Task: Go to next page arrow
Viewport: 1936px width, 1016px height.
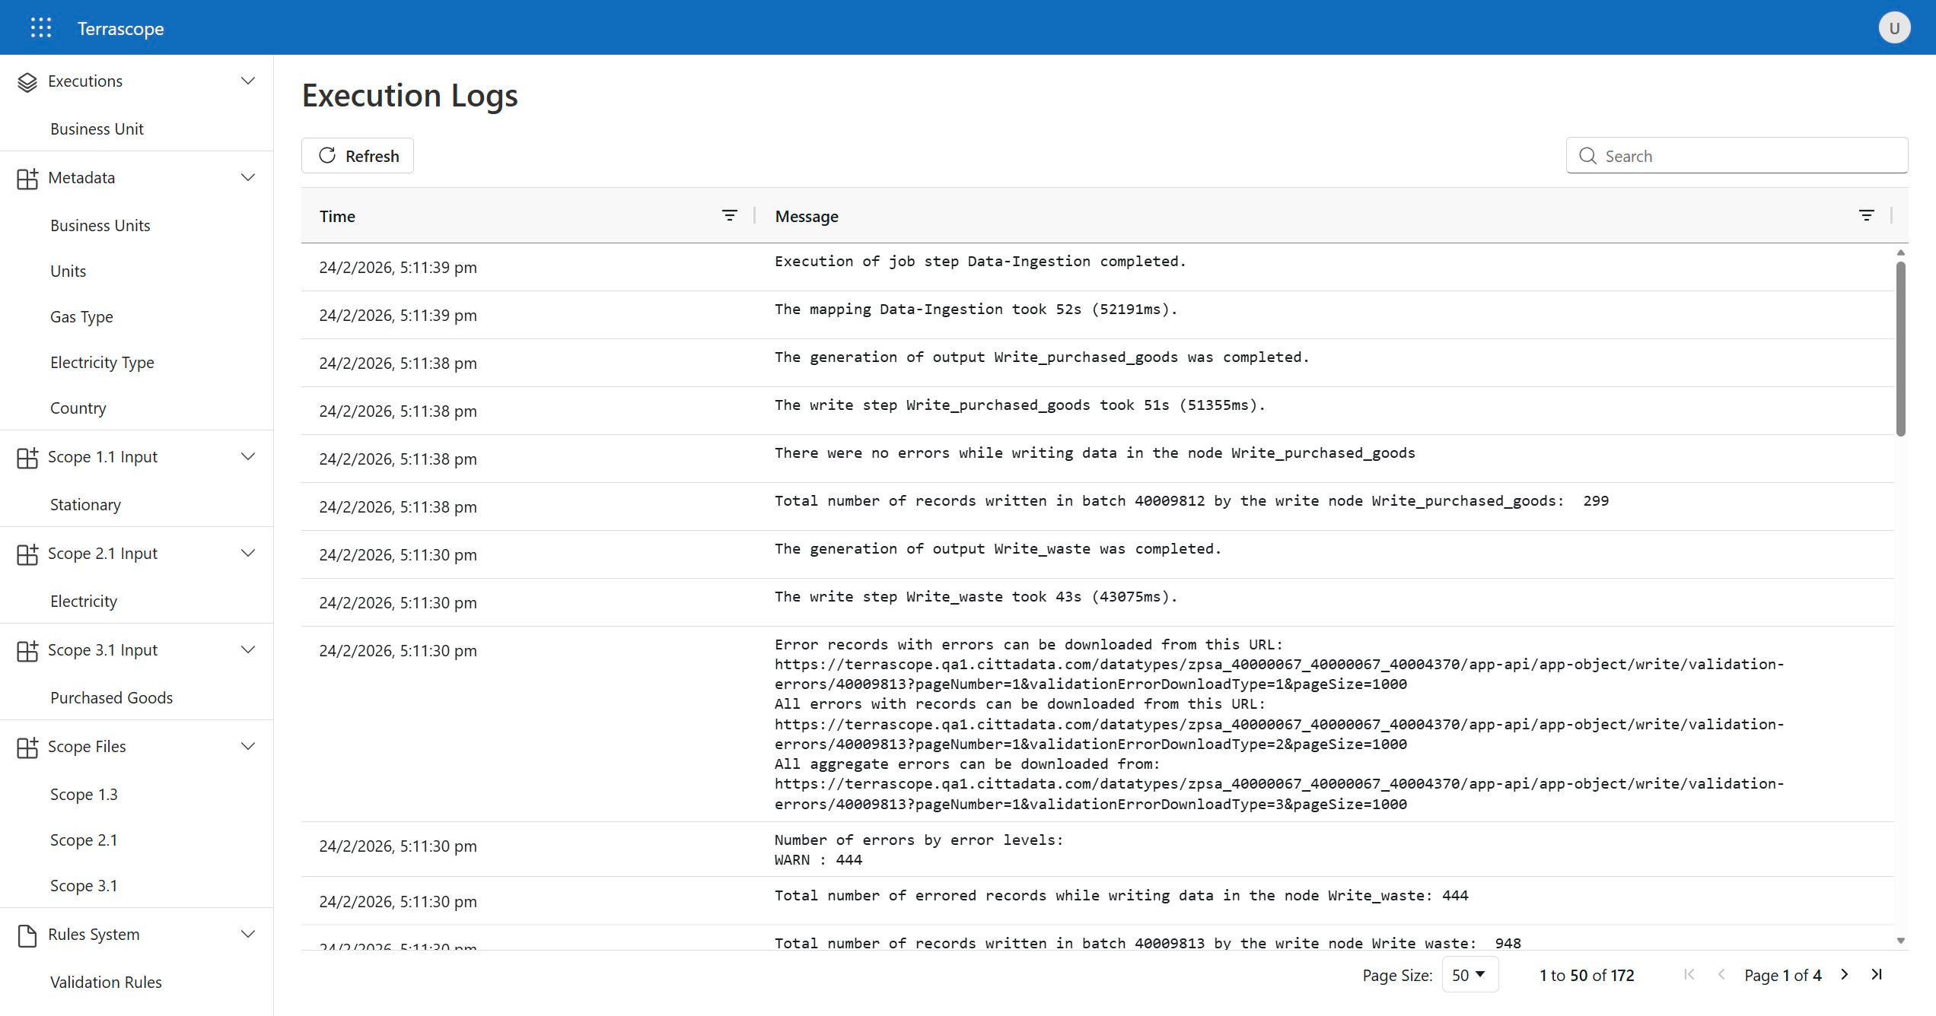Action: (x=1845, y=974)
